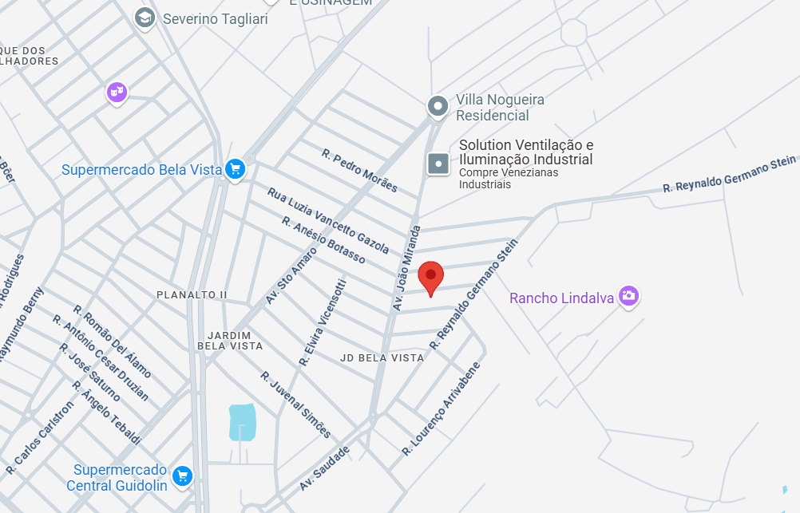Click the PLANALTO II neighborhood label

192,294
